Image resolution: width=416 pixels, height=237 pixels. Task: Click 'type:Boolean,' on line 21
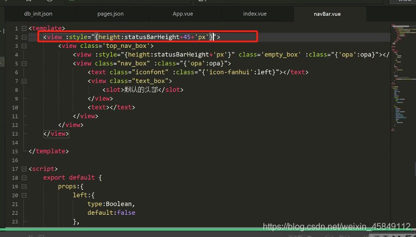(111, 204)
